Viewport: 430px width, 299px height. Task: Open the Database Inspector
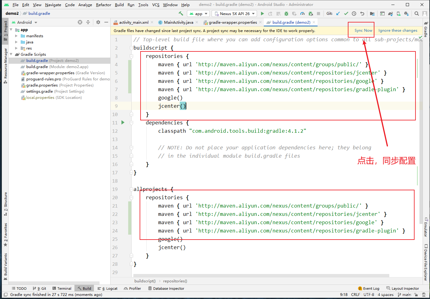(166, 289)
